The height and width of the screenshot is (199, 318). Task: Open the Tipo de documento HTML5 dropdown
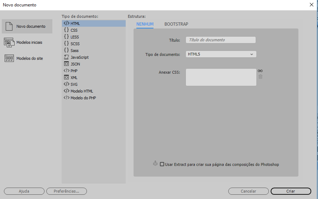pyautogui.click(x=221, y=54)
